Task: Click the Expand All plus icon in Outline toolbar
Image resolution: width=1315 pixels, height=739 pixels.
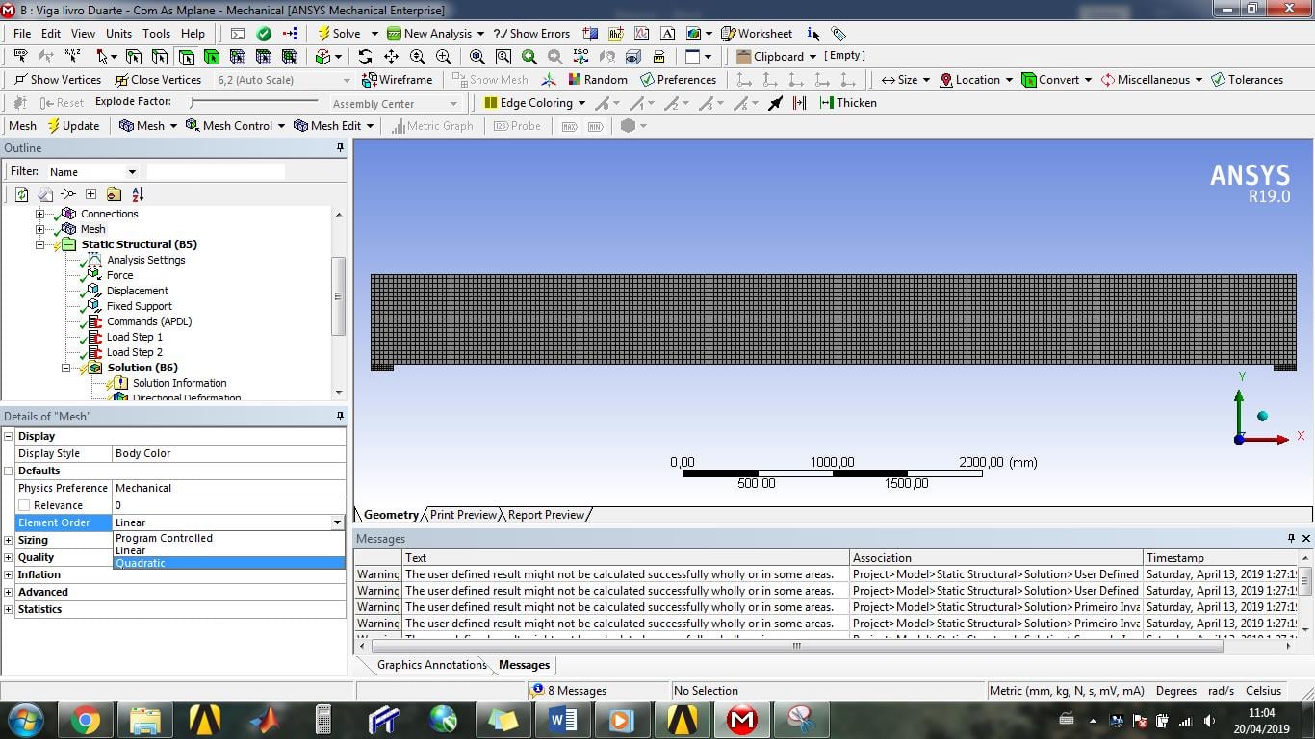Action: (x=90, y=194)
